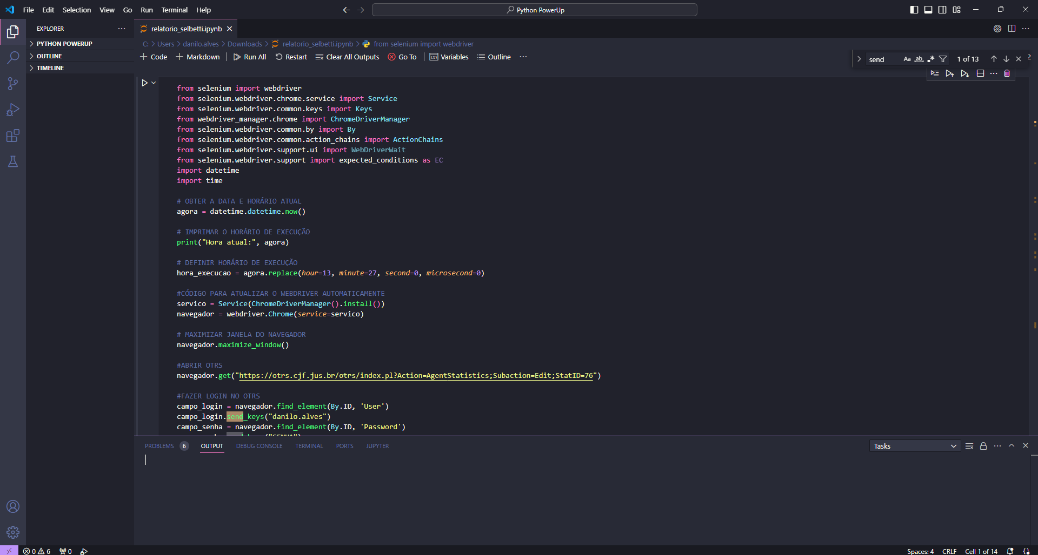Enable match case in find widget
The width and height of the screenshot is (1038, 555).
click(x=907, y=59)
